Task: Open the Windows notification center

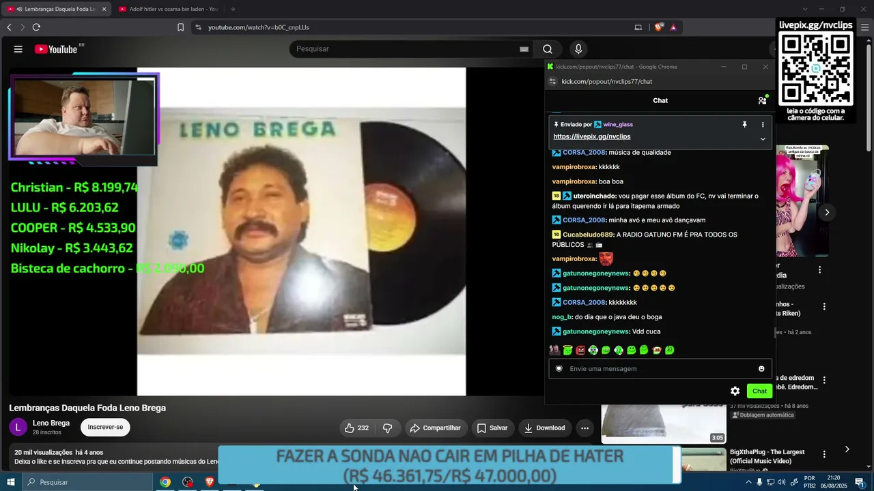Action: pyautogui.click(x=860, y=482)
